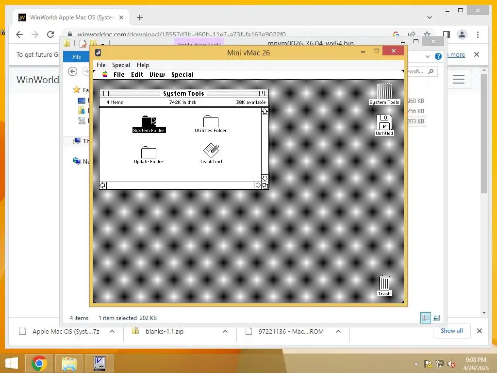Screen dimensions: 497x373
Task: Open the blanks-1.1.zip download
Action: 164,331
